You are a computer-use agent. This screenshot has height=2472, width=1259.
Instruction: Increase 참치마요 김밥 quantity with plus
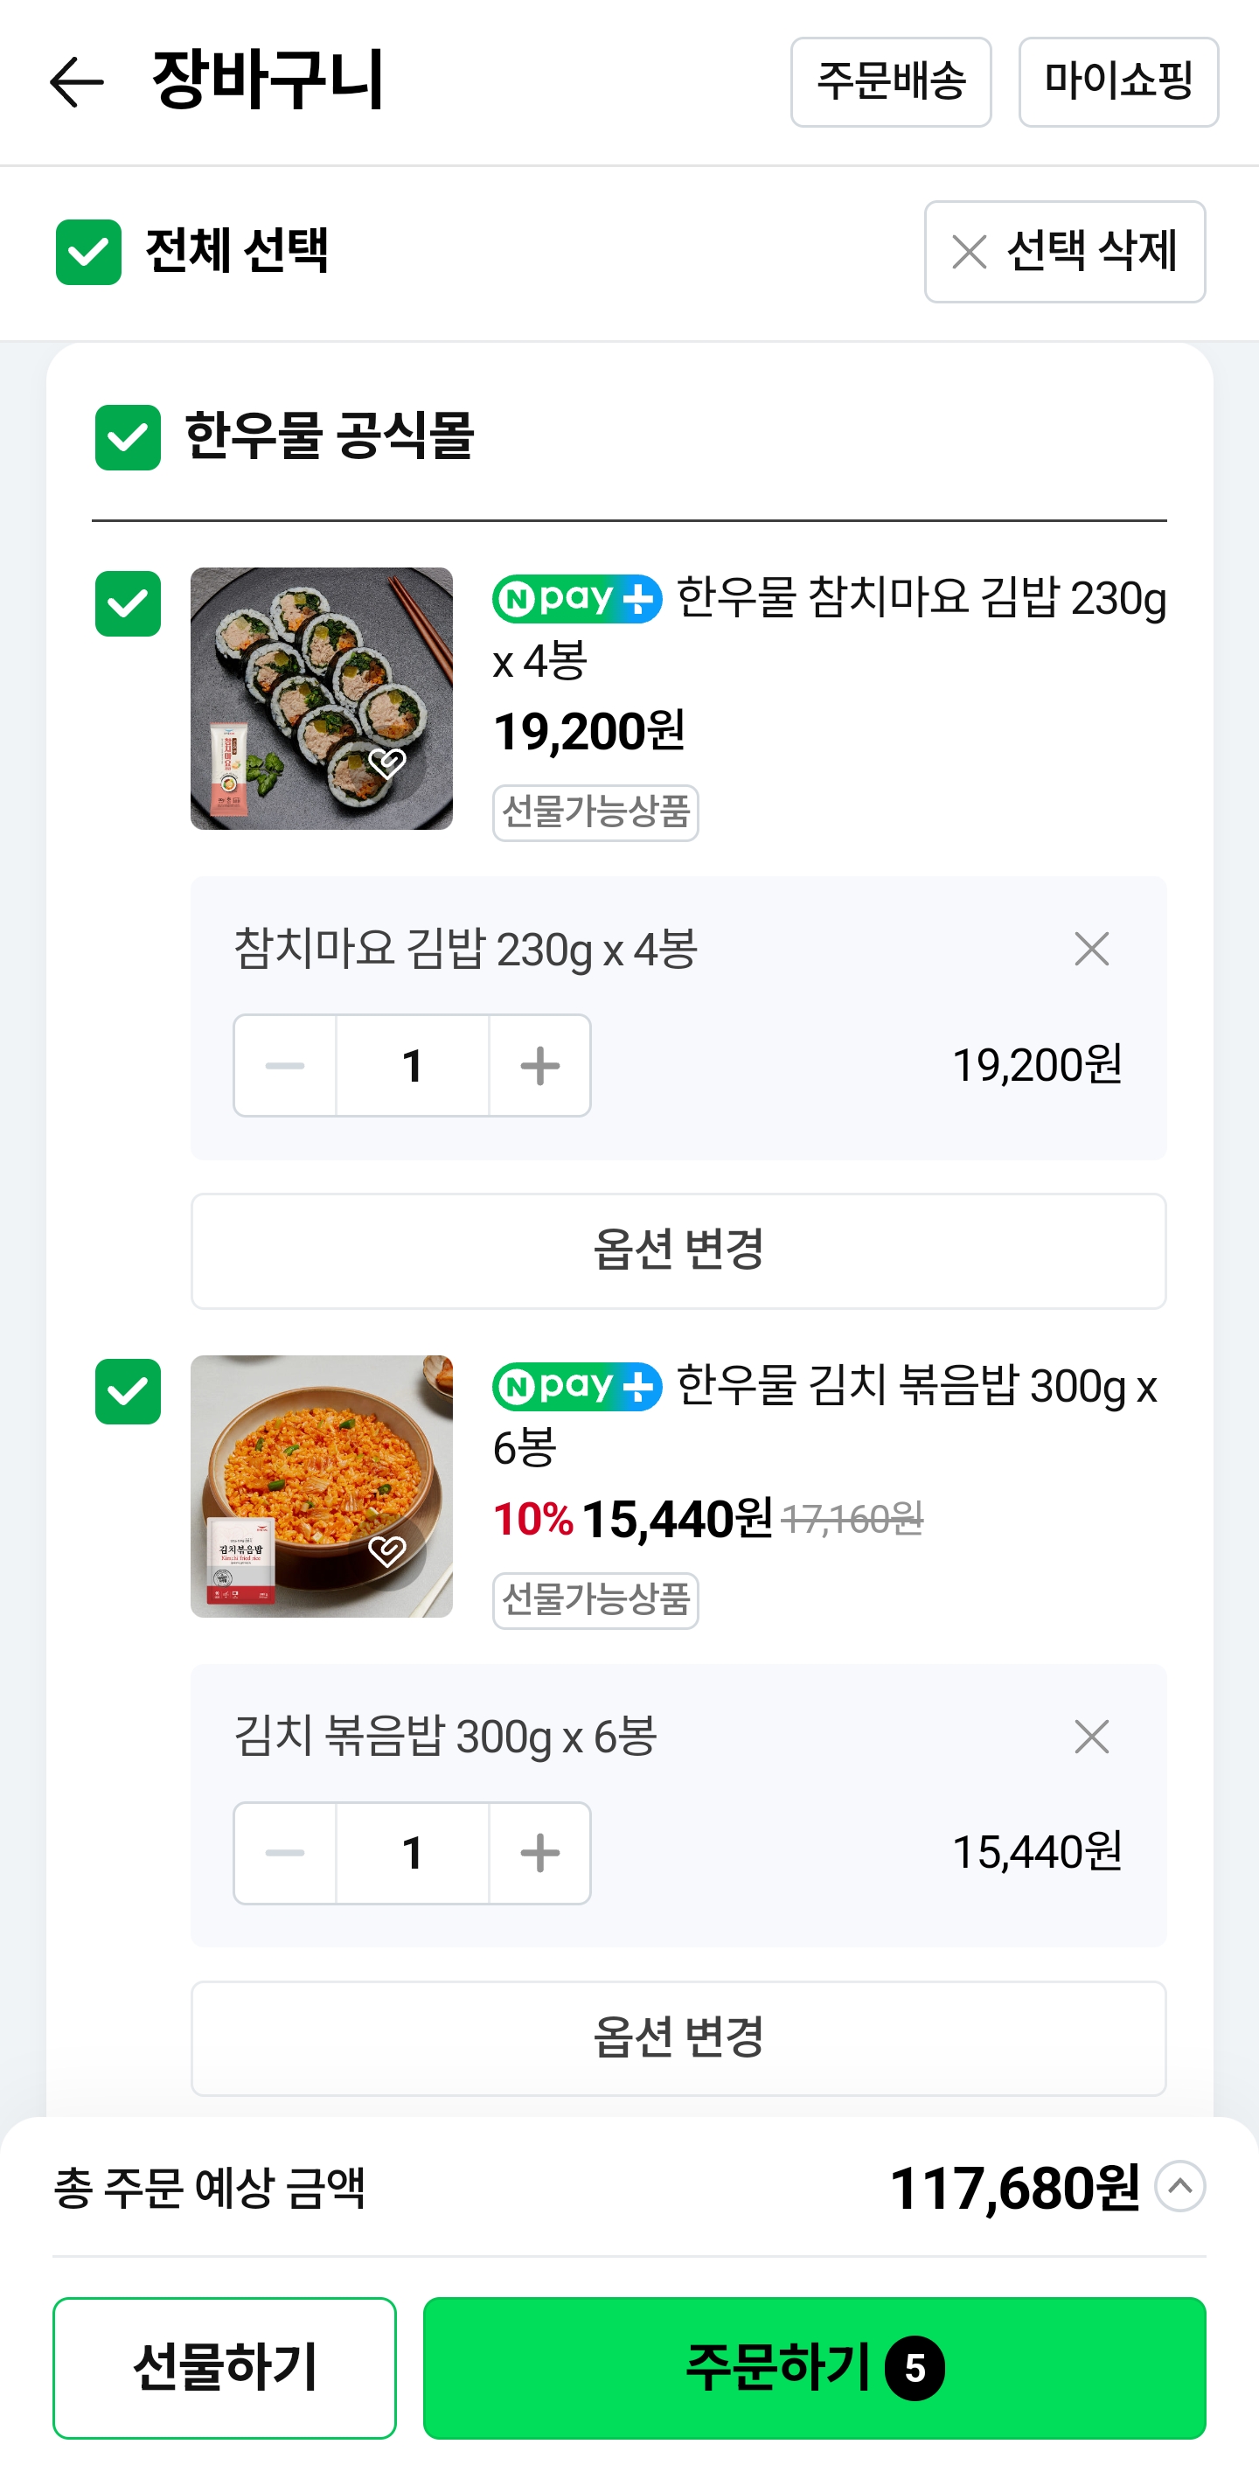pos(539,1065)
